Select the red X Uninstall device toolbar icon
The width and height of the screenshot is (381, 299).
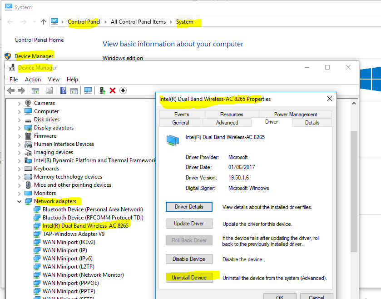pyautogui.click(x=112, y=90)
